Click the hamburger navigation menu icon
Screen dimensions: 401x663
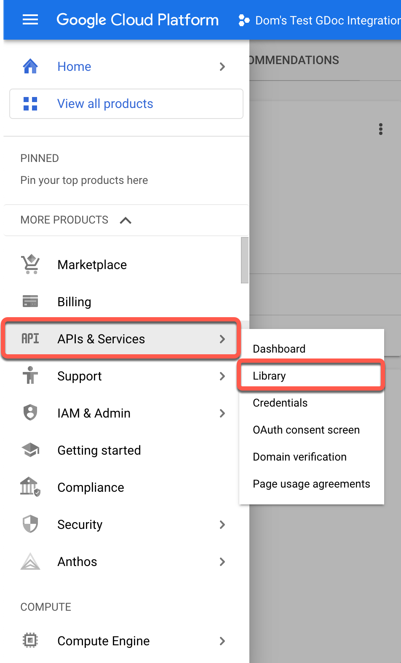pyautogui.click(x=30, y=20)
